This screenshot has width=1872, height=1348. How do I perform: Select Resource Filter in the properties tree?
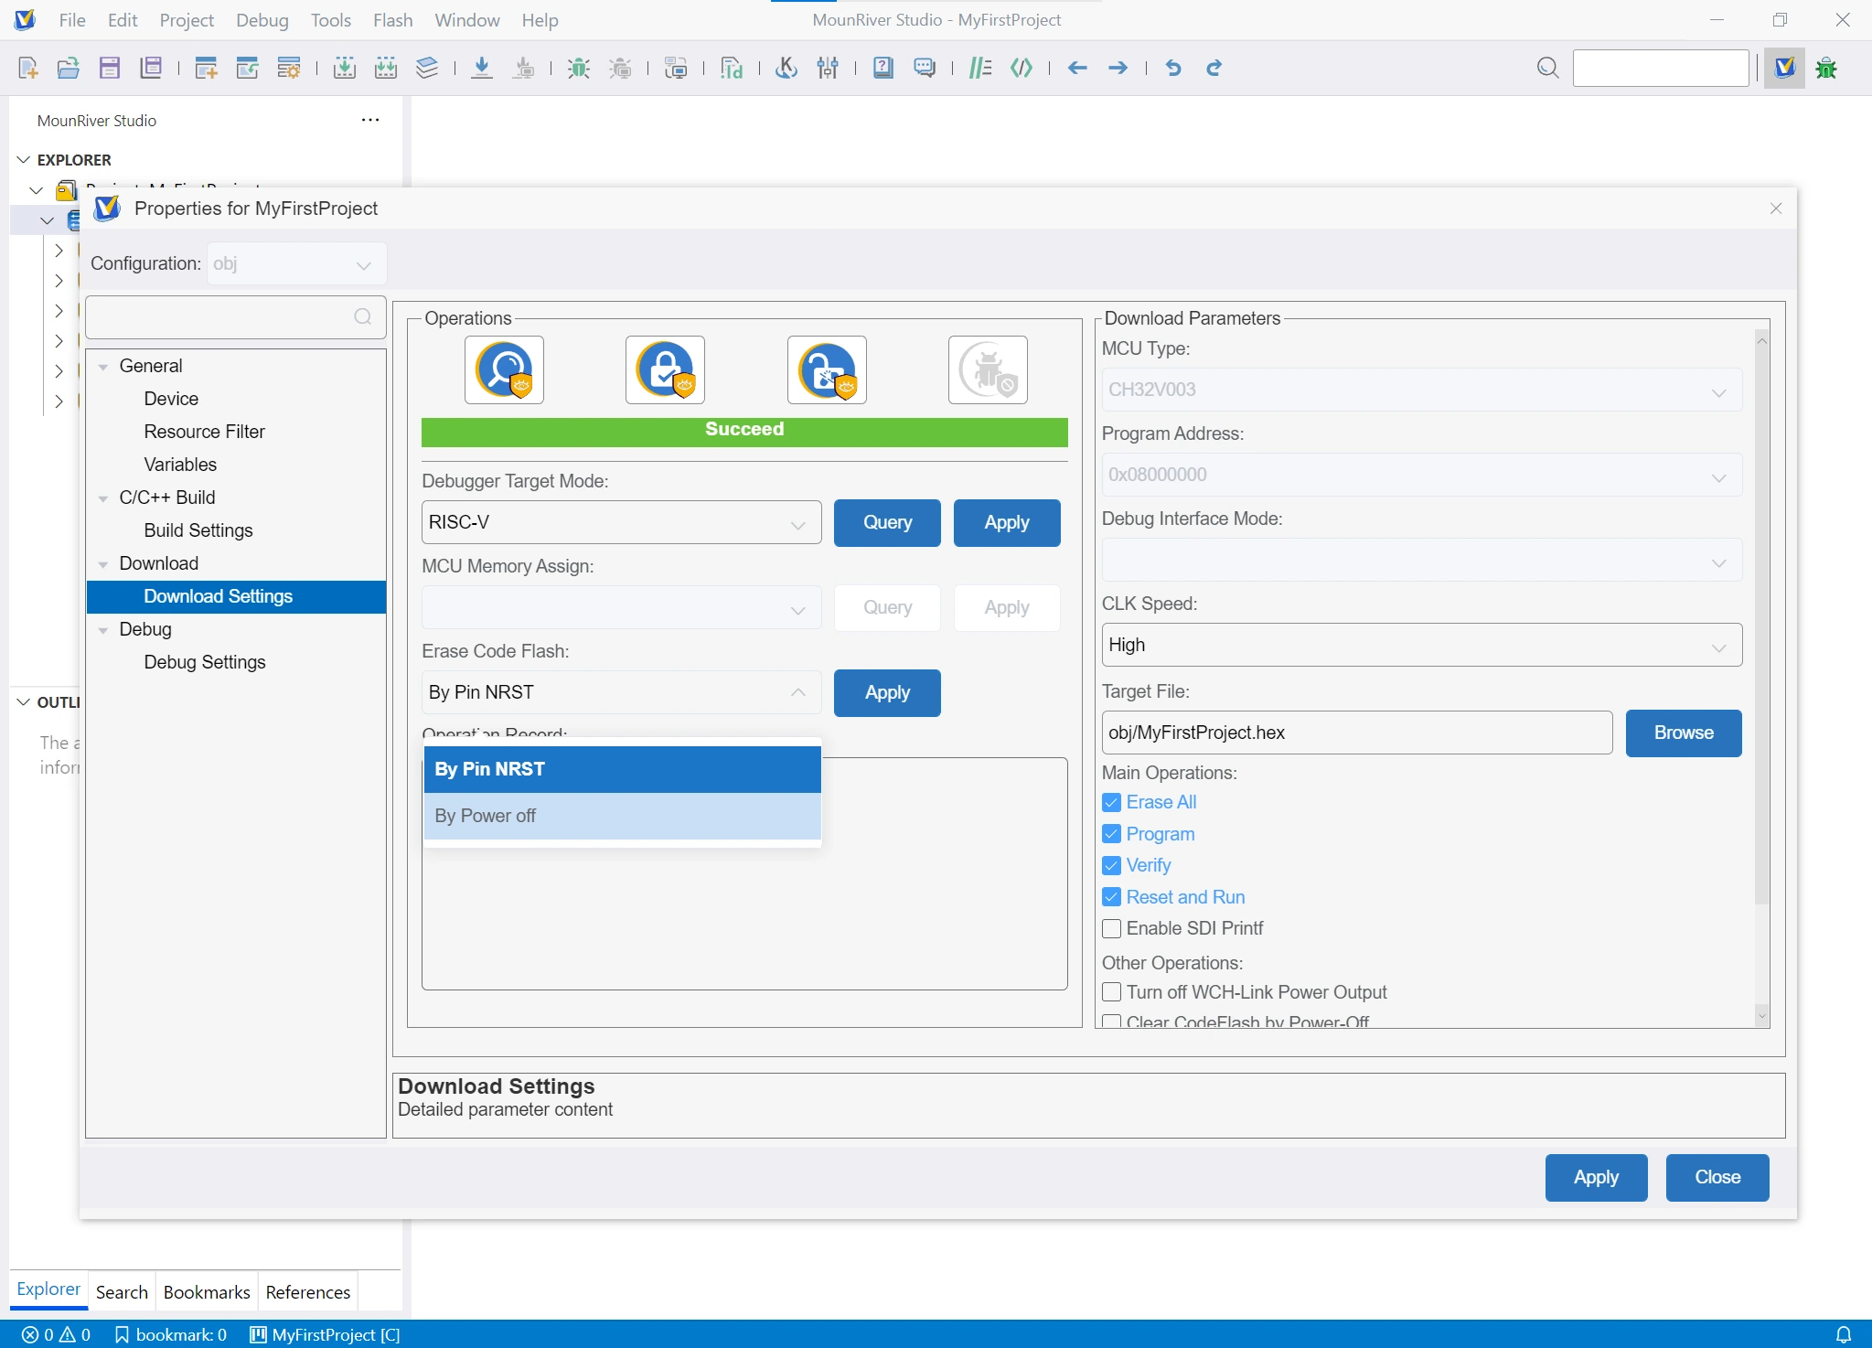pyautogui.click(x=204, y=432)
